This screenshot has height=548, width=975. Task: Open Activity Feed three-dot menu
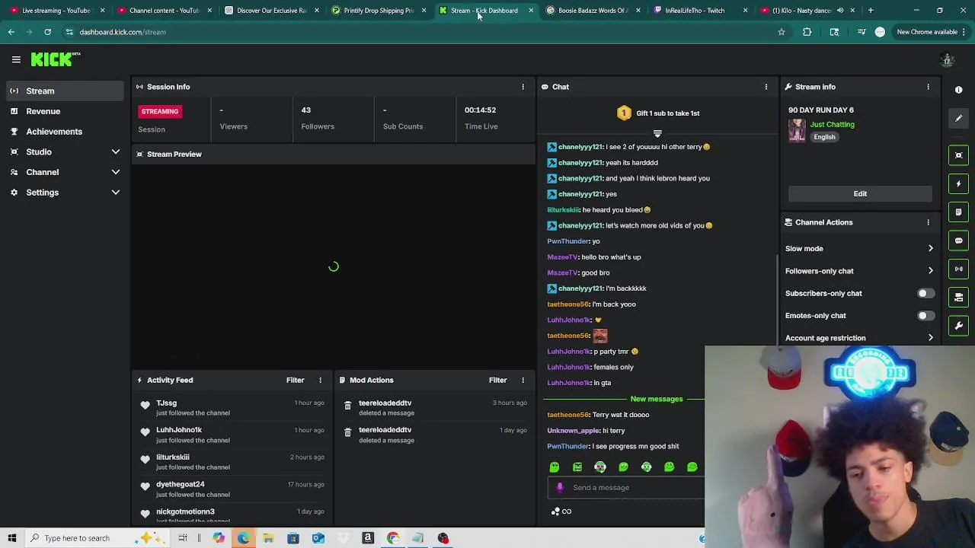click(320, 380)
